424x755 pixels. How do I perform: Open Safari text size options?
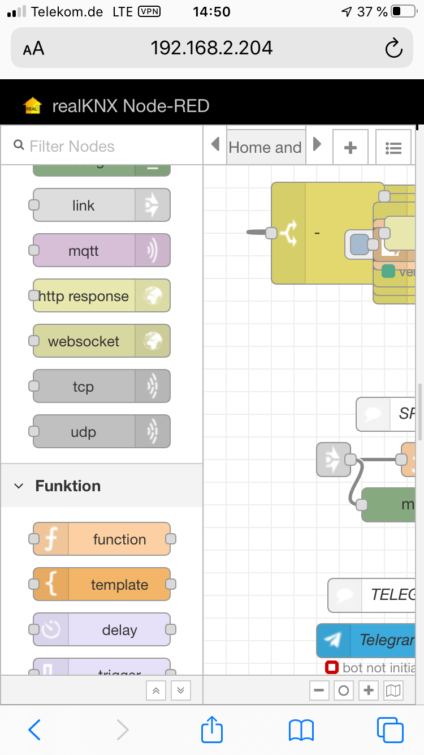33,49
